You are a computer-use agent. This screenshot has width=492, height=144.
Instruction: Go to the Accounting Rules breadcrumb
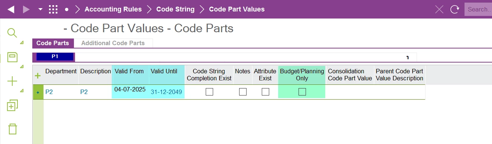[113, 9]
